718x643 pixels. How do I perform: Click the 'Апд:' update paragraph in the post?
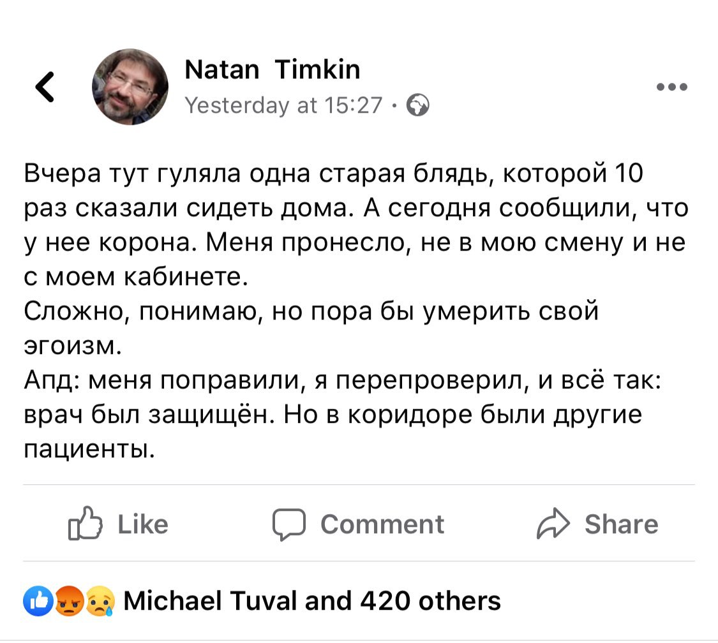point(343,415)
